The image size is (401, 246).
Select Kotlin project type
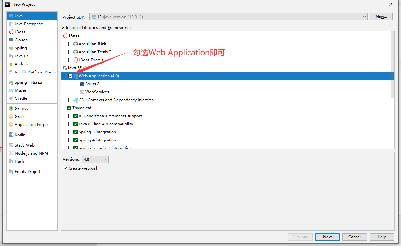[x=32, y=135]
